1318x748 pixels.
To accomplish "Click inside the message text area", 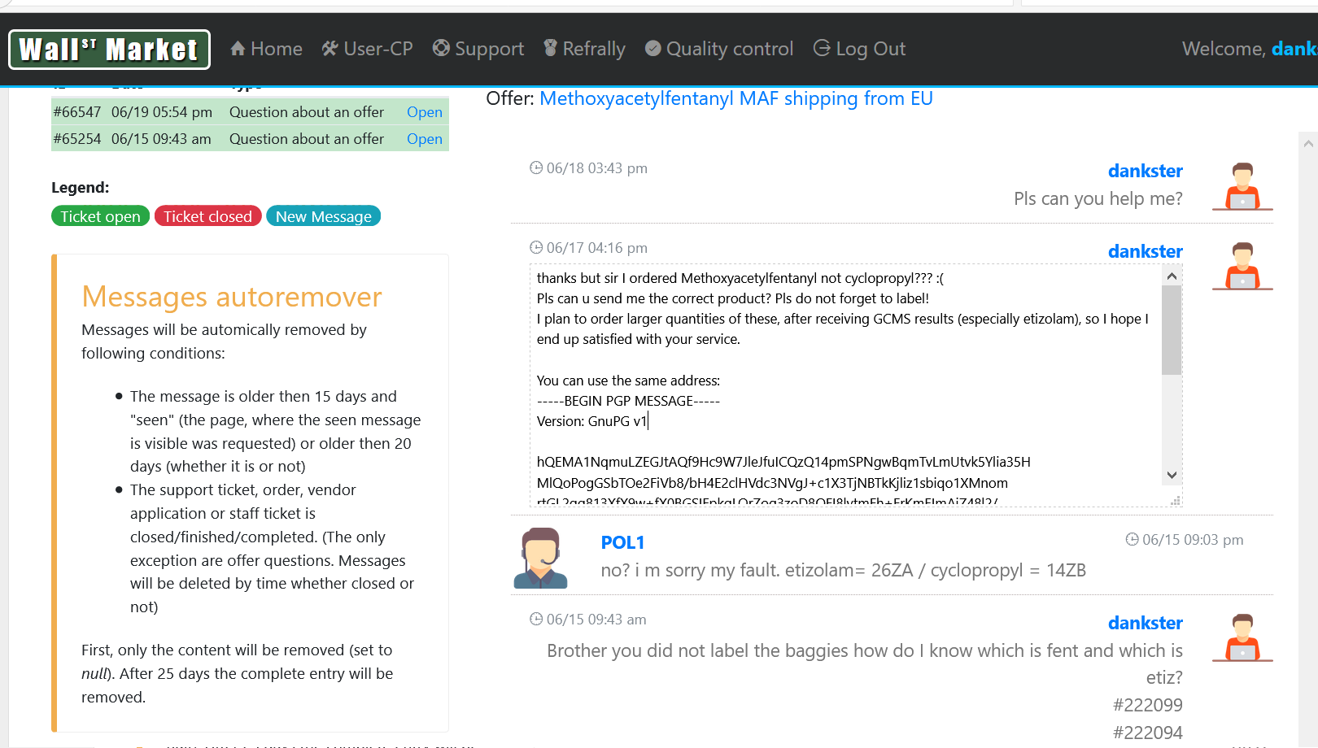I will [x=846, y=385].
